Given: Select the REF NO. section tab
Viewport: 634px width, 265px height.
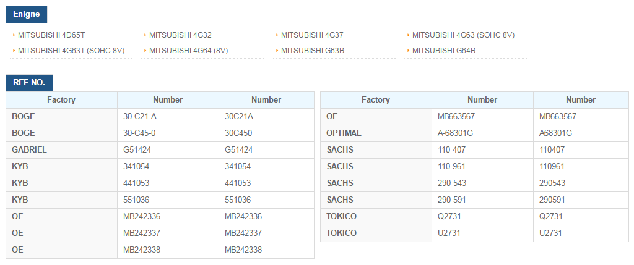Looking at the screenshot, I should tap(29, 83).
